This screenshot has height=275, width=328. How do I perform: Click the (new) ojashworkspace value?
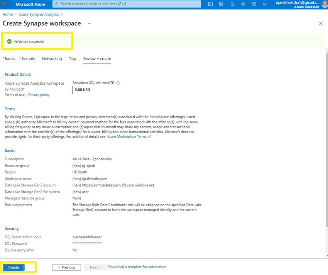tap(90, 179)
